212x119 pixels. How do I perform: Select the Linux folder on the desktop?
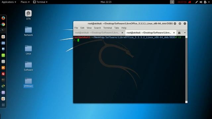(x=28, y=50)
